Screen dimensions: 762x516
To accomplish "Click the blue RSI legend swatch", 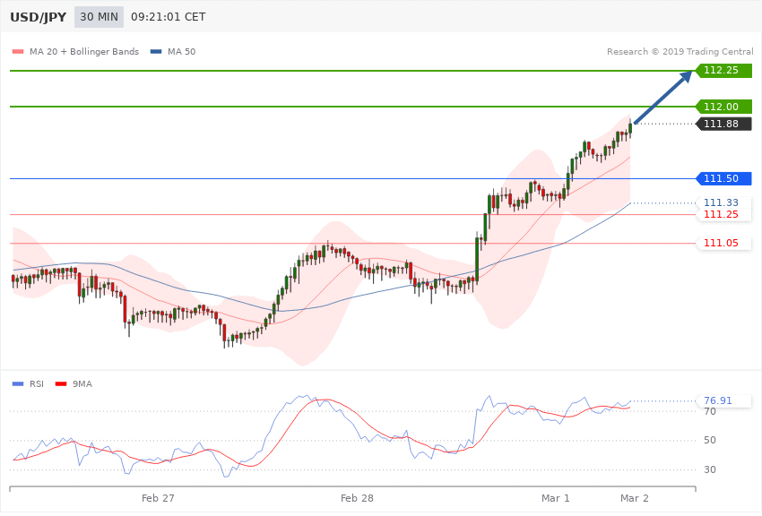I will coord(18,384).
